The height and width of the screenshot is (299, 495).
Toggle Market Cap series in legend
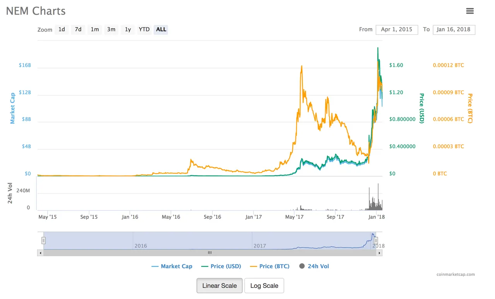point(172,266)
